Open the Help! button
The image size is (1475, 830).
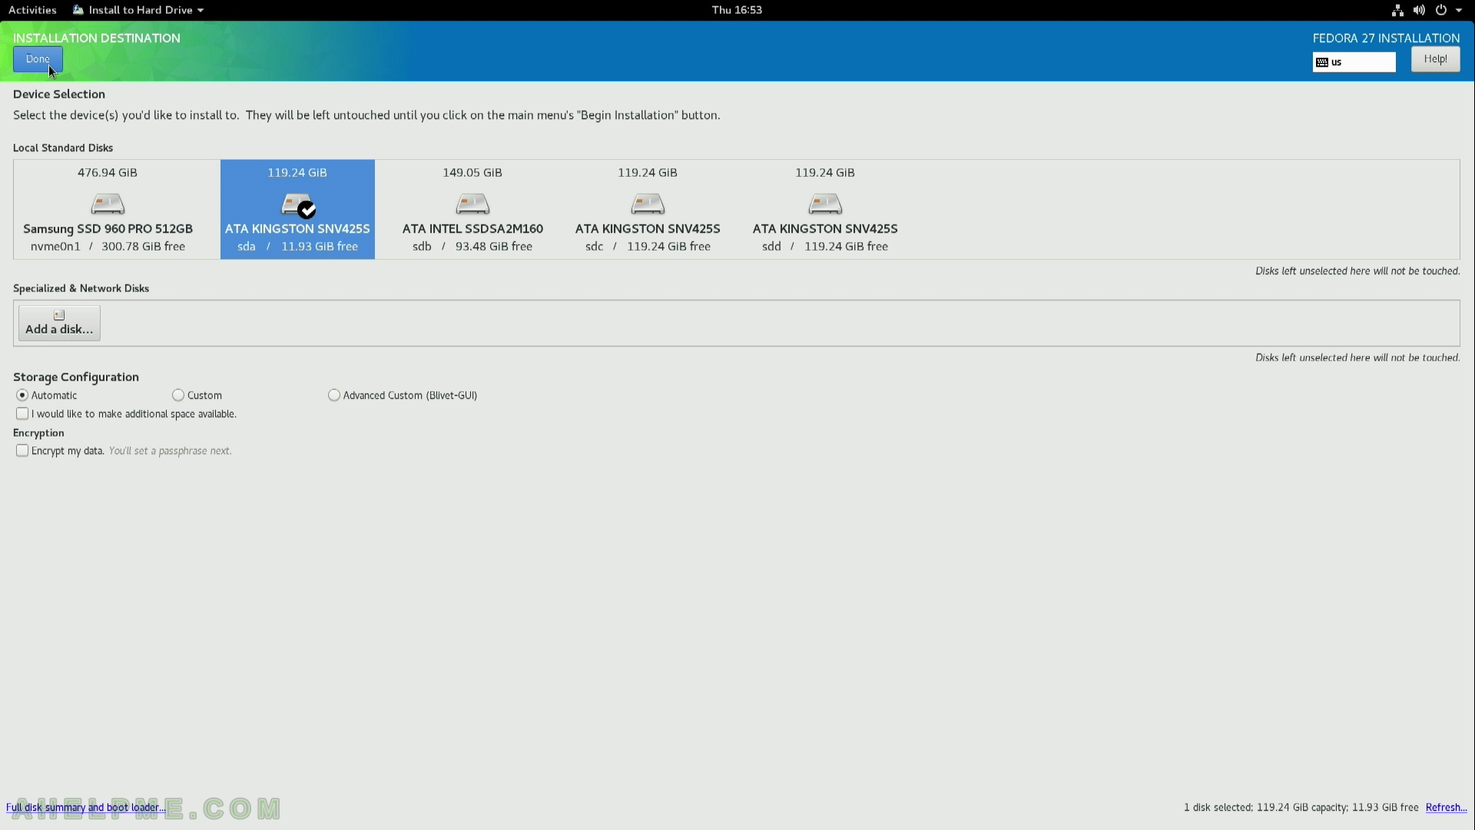tap(1435, 59)
